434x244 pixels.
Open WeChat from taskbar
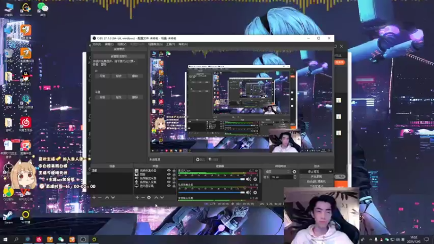coord(61,240)
